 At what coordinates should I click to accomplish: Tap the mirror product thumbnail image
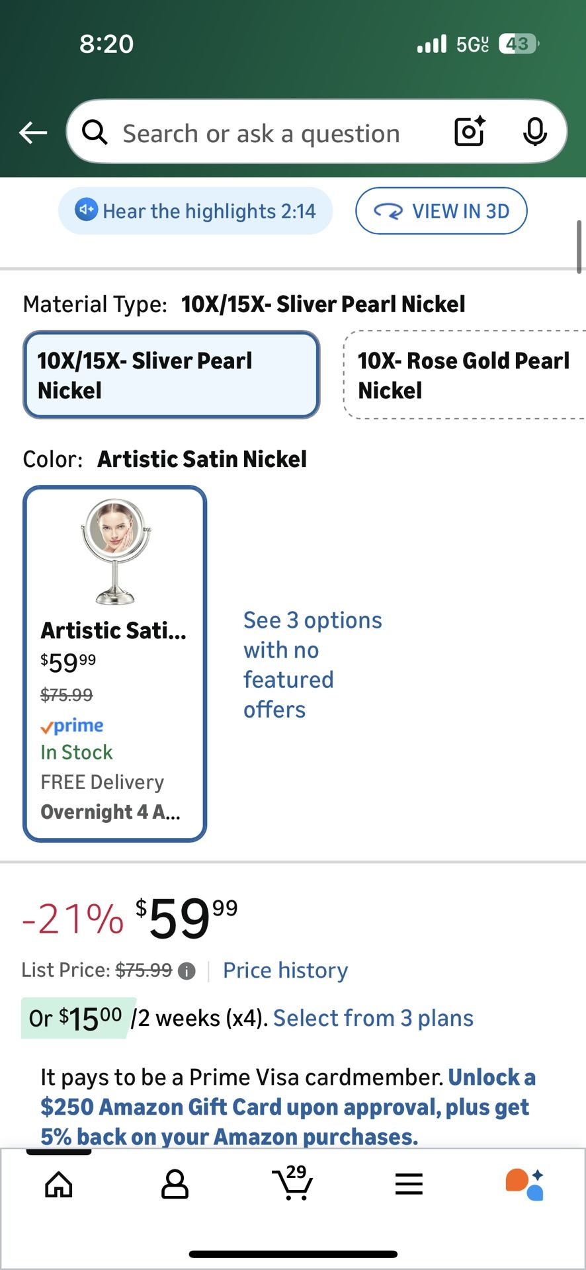pos(115,551)
